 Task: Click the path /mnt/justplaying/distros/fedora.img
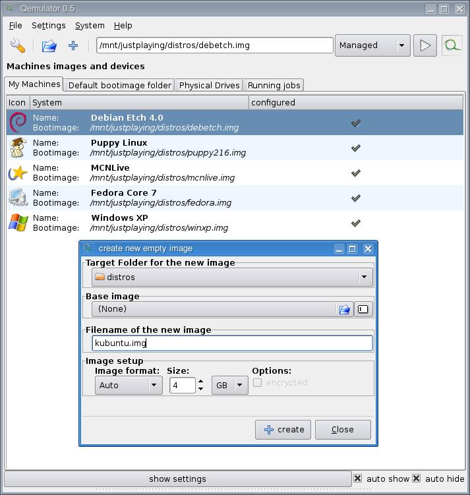tap(161, 203)
